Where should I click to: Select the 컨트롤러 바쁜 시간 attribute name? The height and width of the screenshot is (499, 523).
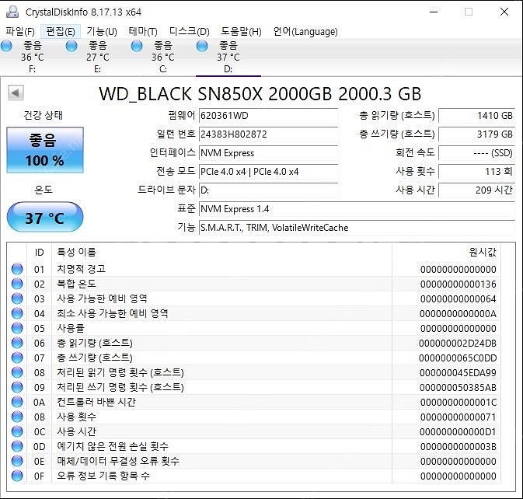(96, 402)
